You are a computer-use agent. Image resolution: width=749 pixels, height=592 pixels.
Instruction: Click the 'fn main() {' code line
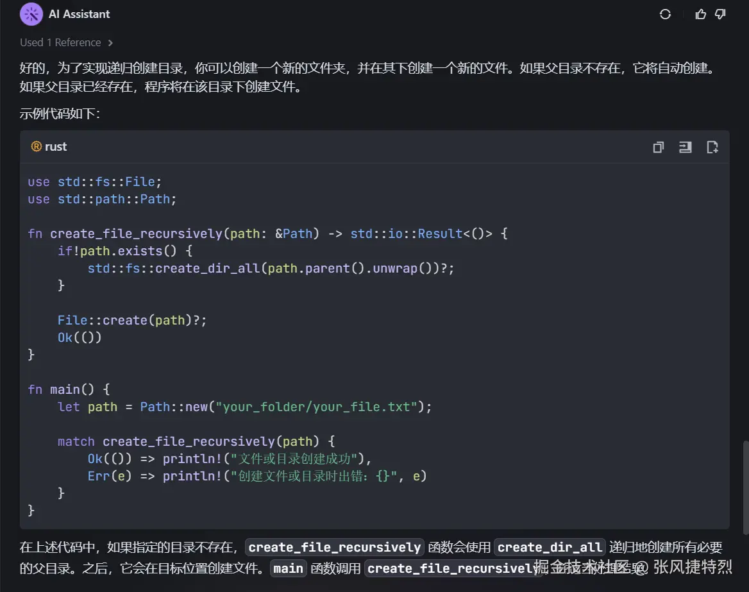coord(69,389)
